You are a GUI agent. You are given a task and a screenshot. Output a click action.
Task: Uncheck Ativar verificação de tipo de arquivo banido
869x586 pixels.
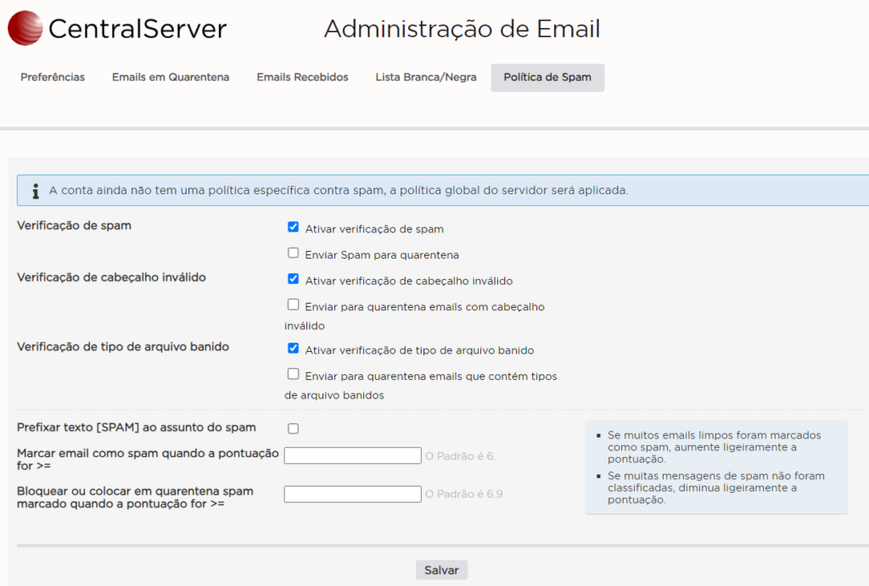[294, 348]
